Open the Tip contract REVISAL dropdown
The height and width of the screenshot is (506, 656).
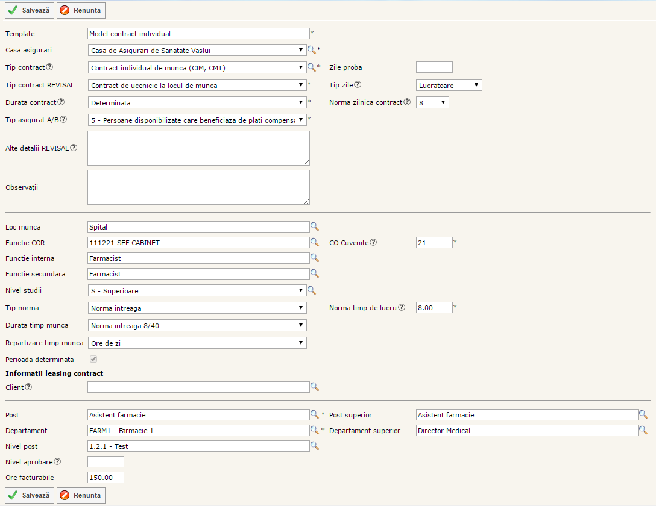tap(197, 85)
